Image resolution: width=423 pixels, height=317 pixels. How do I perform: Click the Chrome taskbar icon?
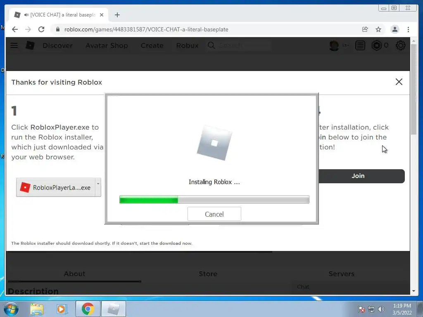coord(88,309)
